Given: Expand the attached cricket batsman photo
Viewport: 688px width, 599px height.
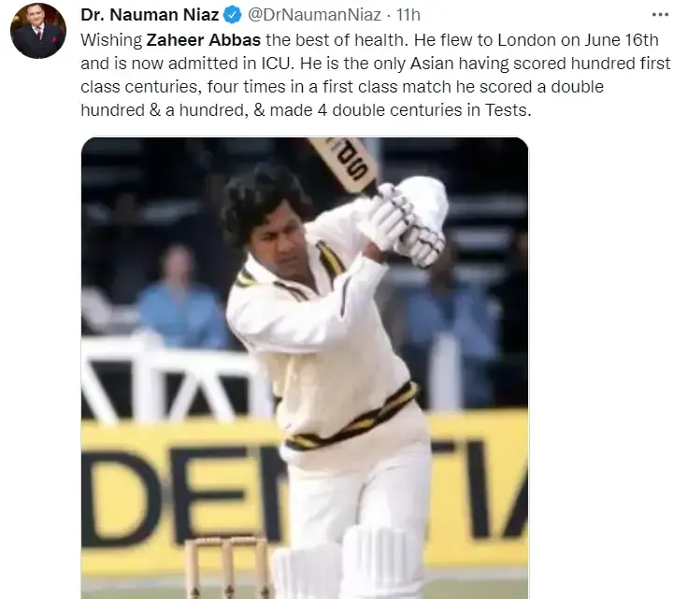Looking at the screenshot, I should (x=305, y=368).
